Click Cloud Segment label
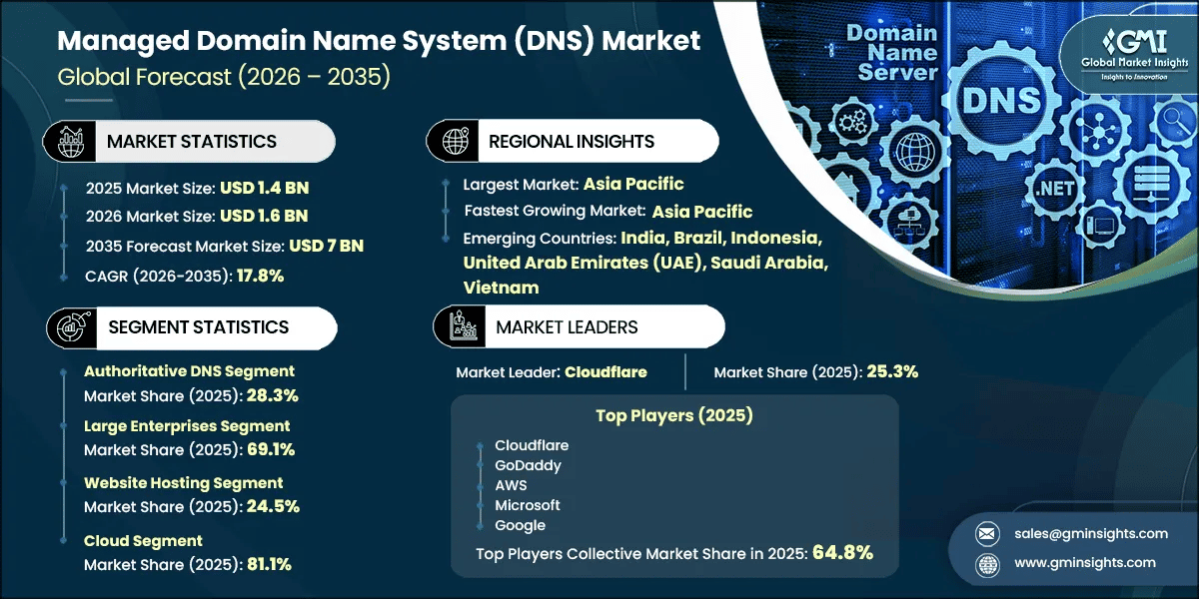Screen dimensions: 1199x599 point(143,540)
